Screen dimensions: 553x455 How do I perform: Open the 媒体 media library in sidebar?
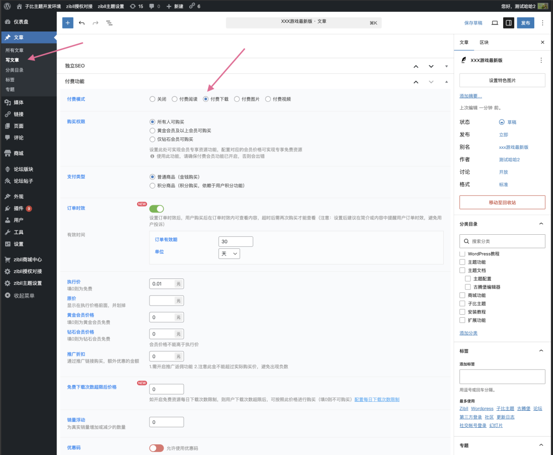point(19,102)
